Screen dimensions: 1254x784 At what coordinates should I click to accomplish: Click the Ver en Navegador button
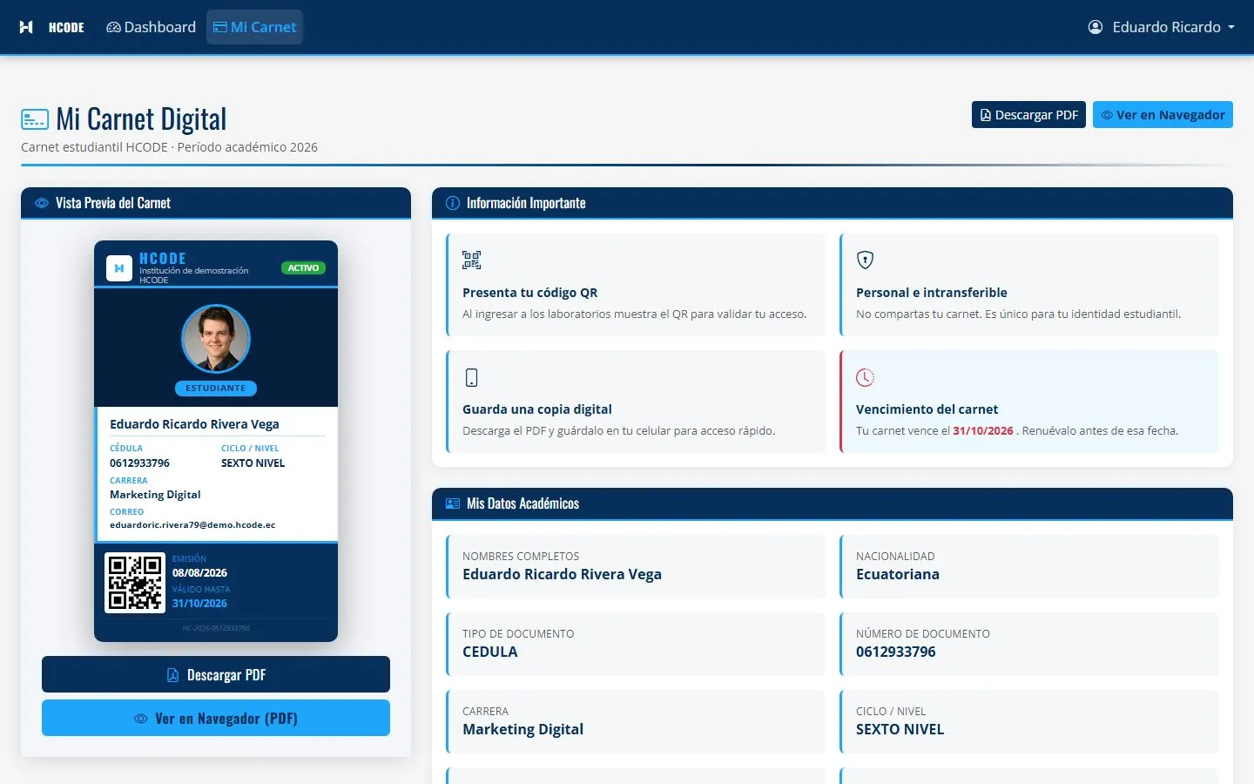click(x=1163, y=115)
